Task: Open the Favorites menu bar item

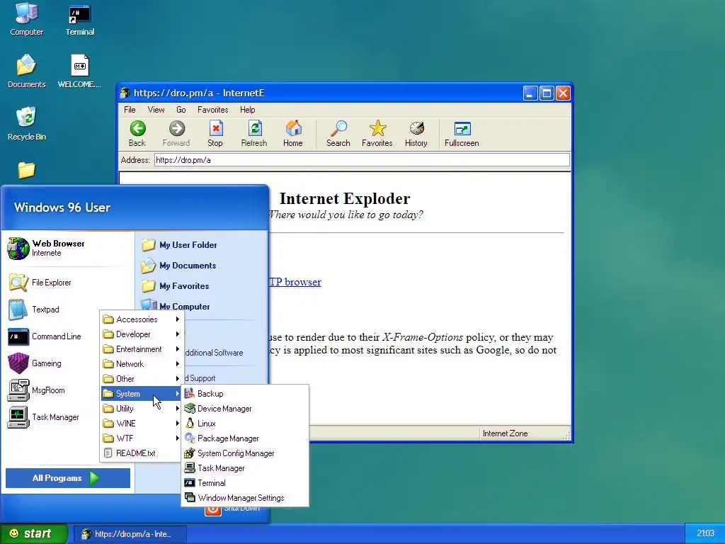Action: click(212, 110)
